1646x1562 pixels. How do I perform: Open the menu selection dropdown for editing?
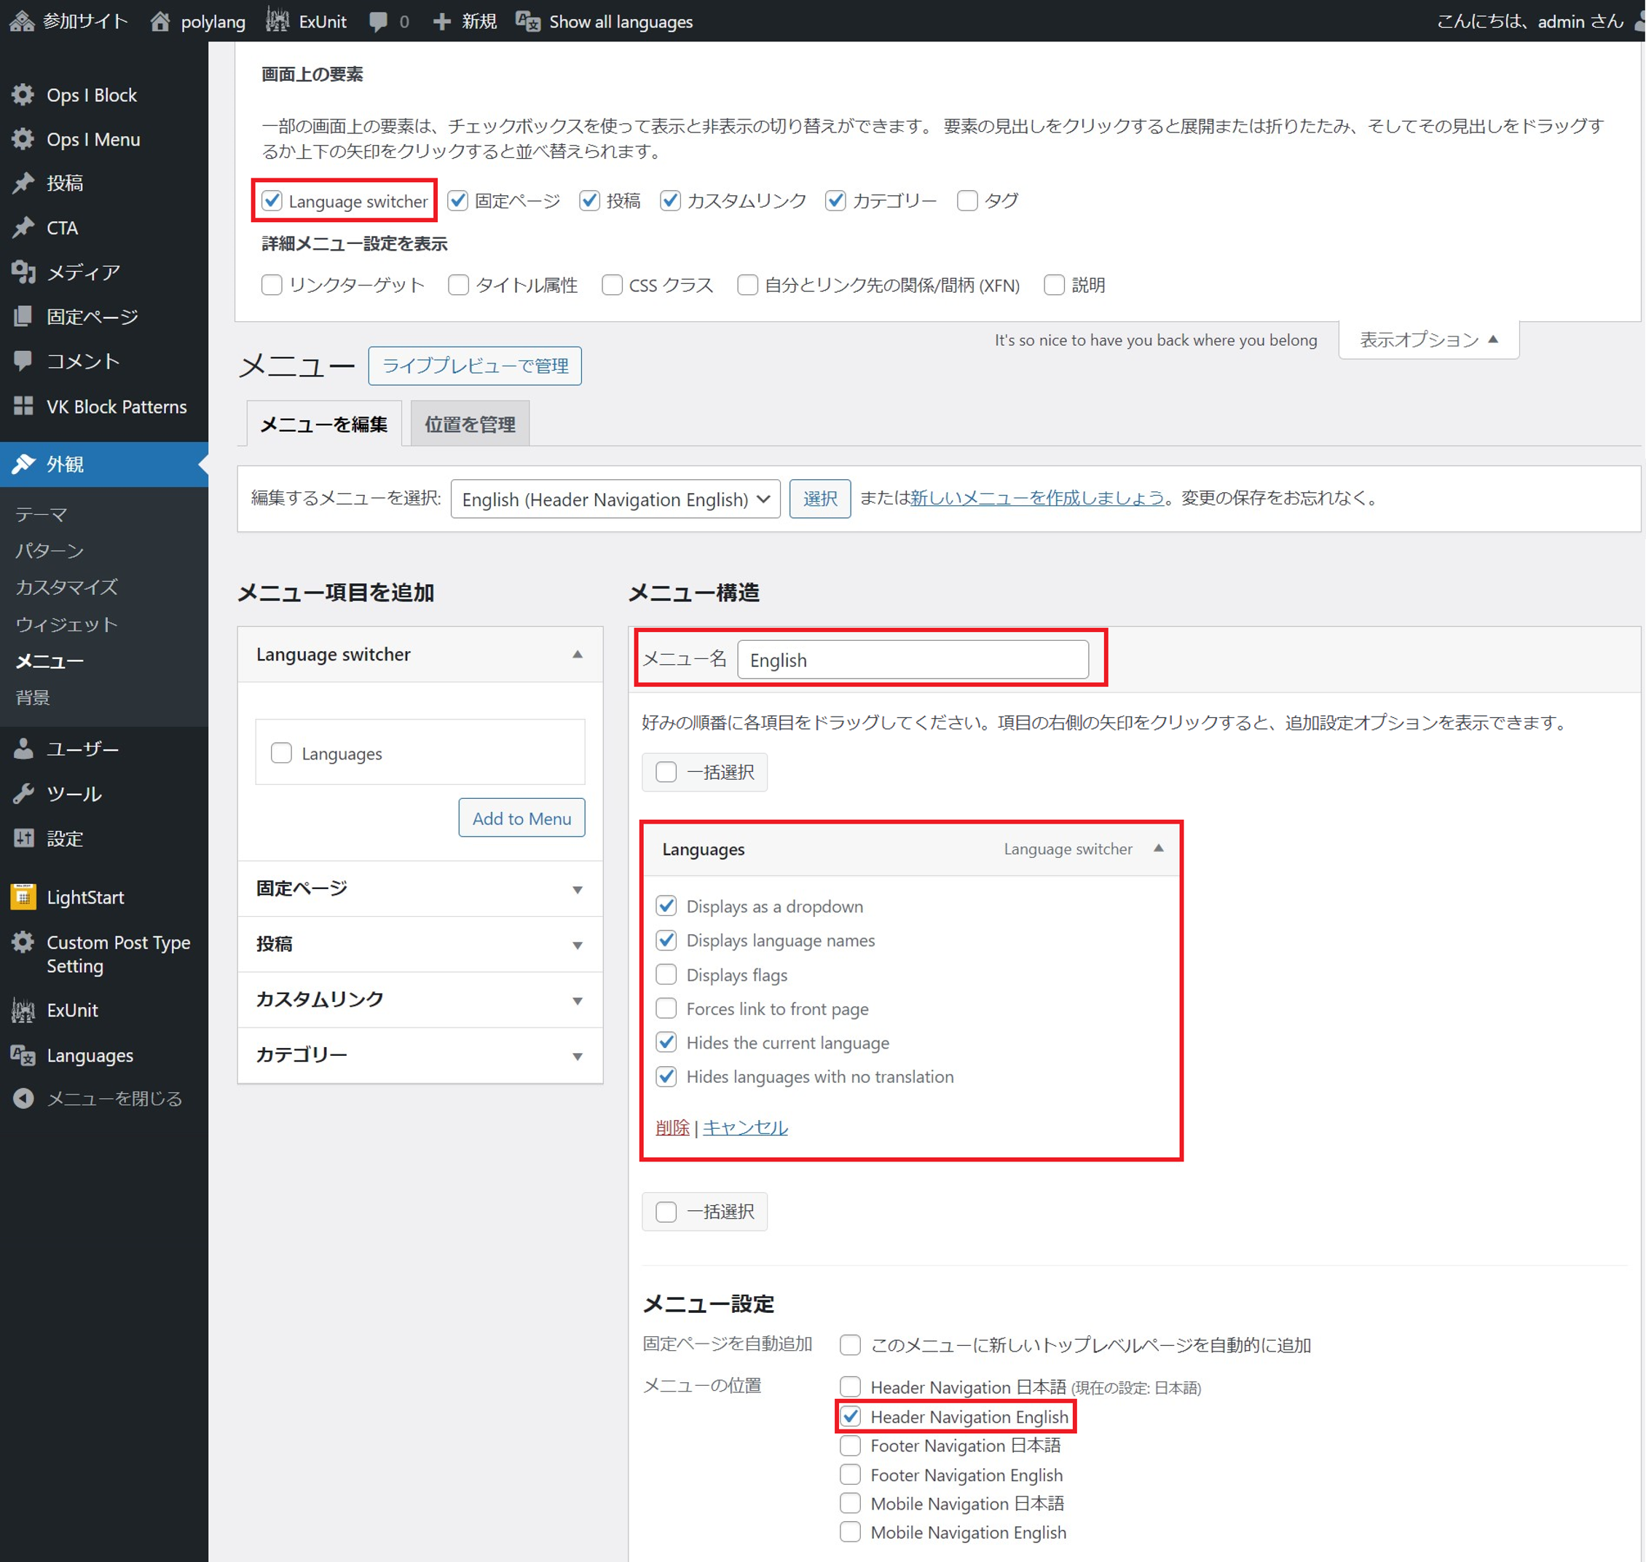click(x=615, y=499)
